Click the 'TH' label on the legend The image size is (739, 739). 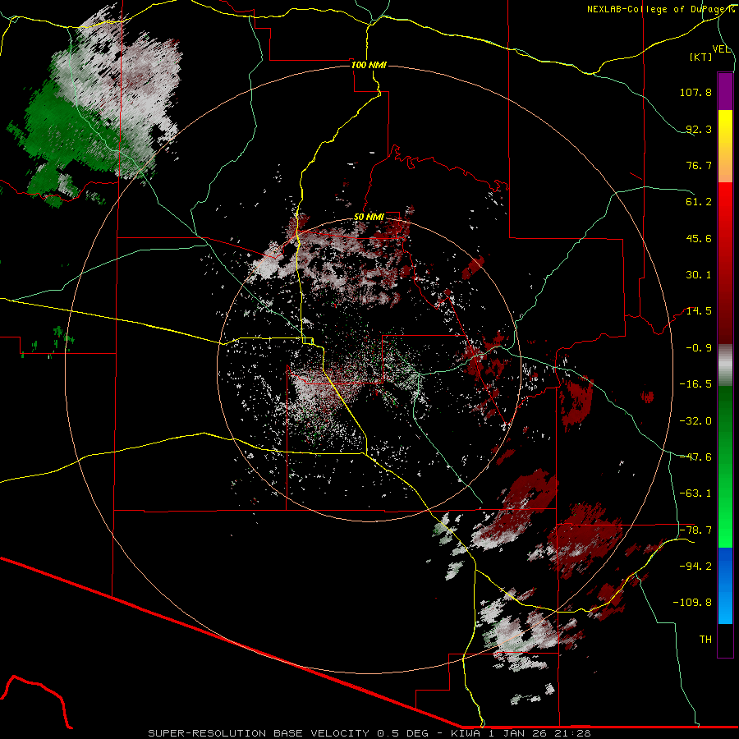[705, 640]
